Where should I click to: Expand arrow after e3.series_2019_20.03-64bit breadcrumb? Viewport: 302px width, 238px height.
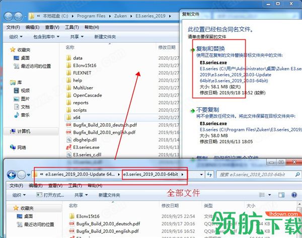click(x=182, y=175)
